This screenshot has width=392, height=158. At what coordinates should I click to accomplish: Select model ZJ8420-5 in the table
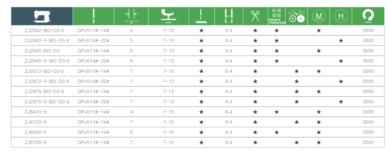click(x=36, y=112)
